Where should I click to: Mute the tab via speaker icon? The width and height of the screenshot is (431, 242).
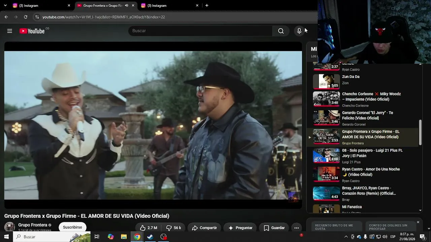coord(127,5)
